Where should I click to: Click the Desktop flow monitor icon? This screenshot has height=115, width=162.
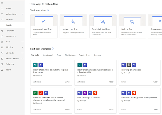[x=132, y=22]
